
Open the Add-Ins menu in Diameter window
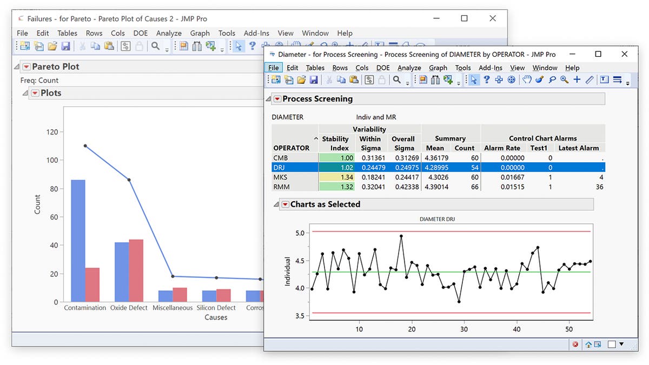point(491,68)
